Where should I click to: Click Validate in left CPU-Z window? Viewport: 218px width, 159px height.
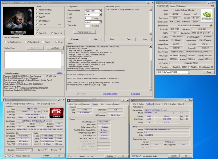click(x=46, y=156)
